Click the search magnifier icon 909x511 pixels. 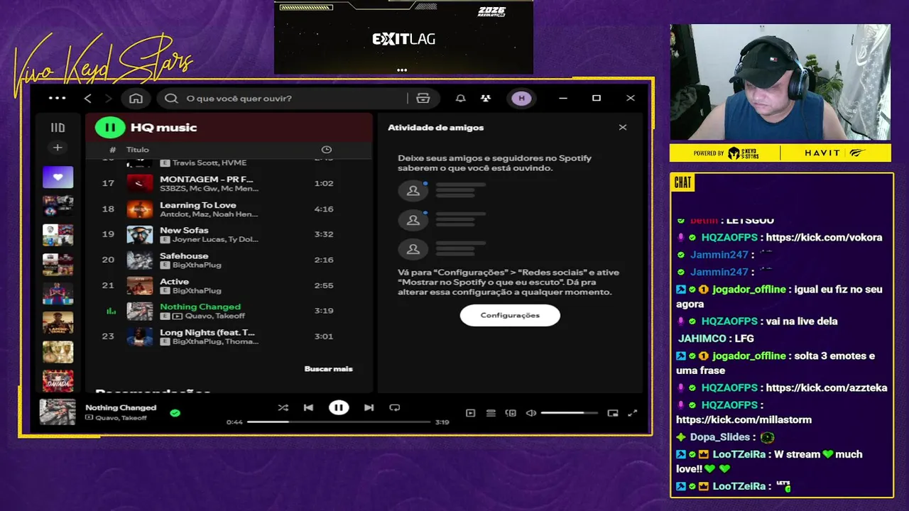[x=171, y=99]
